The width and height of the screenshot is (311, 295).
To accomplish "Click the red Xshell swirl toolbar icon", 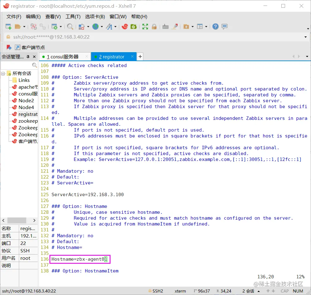I will pos(125,26).
